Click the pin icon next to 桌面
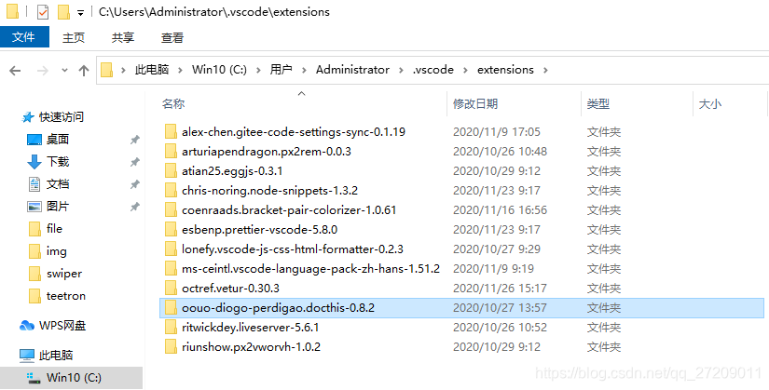The image size is (769, 390). tap(134, 140)
